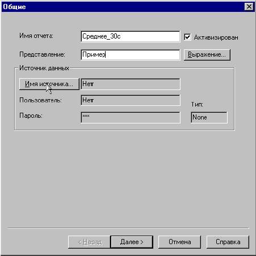Click the Тип field showing None
The height and width of the screenshot is (256, 256).
click(209, 117)
